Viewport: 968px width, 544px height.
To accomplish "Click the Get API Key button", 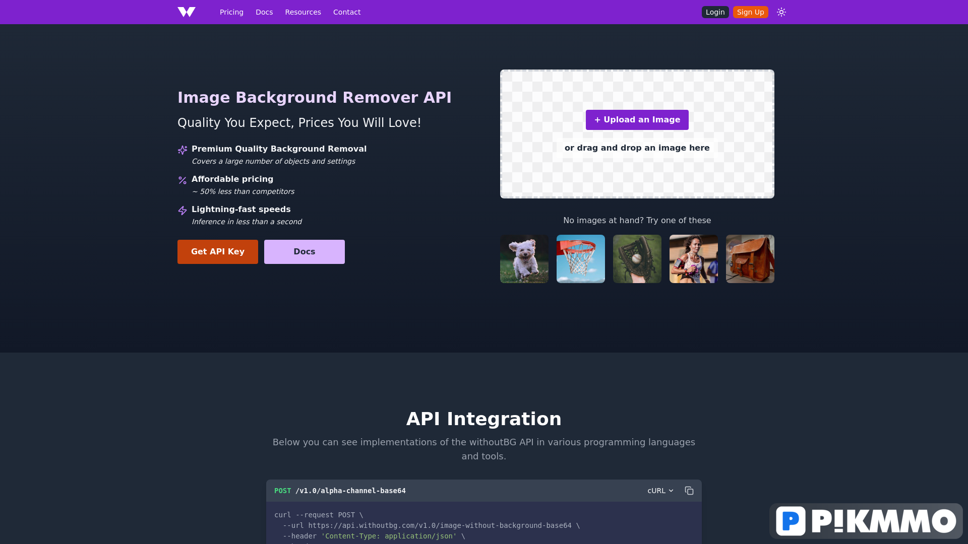I will [218, 252].
